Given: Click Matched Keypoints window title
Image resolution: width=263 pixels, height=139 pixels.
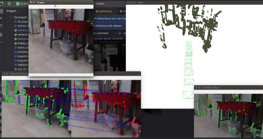Looking at the screenshot, I should 19,74.
